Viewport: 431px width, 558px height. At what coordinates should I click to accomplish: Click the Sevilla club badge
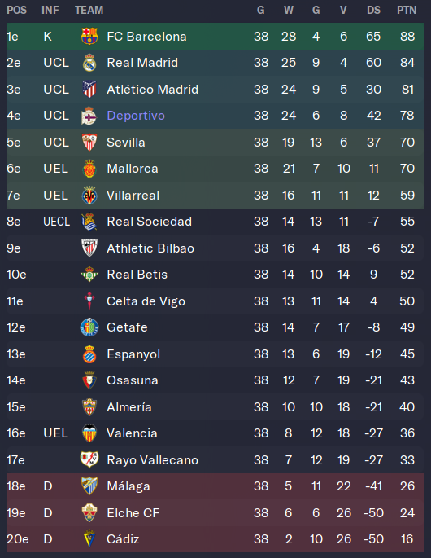pyautogui.click(x=89, y=143)
